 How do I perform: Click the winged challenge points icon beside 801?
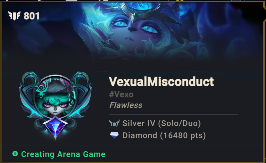click(14, 16)
